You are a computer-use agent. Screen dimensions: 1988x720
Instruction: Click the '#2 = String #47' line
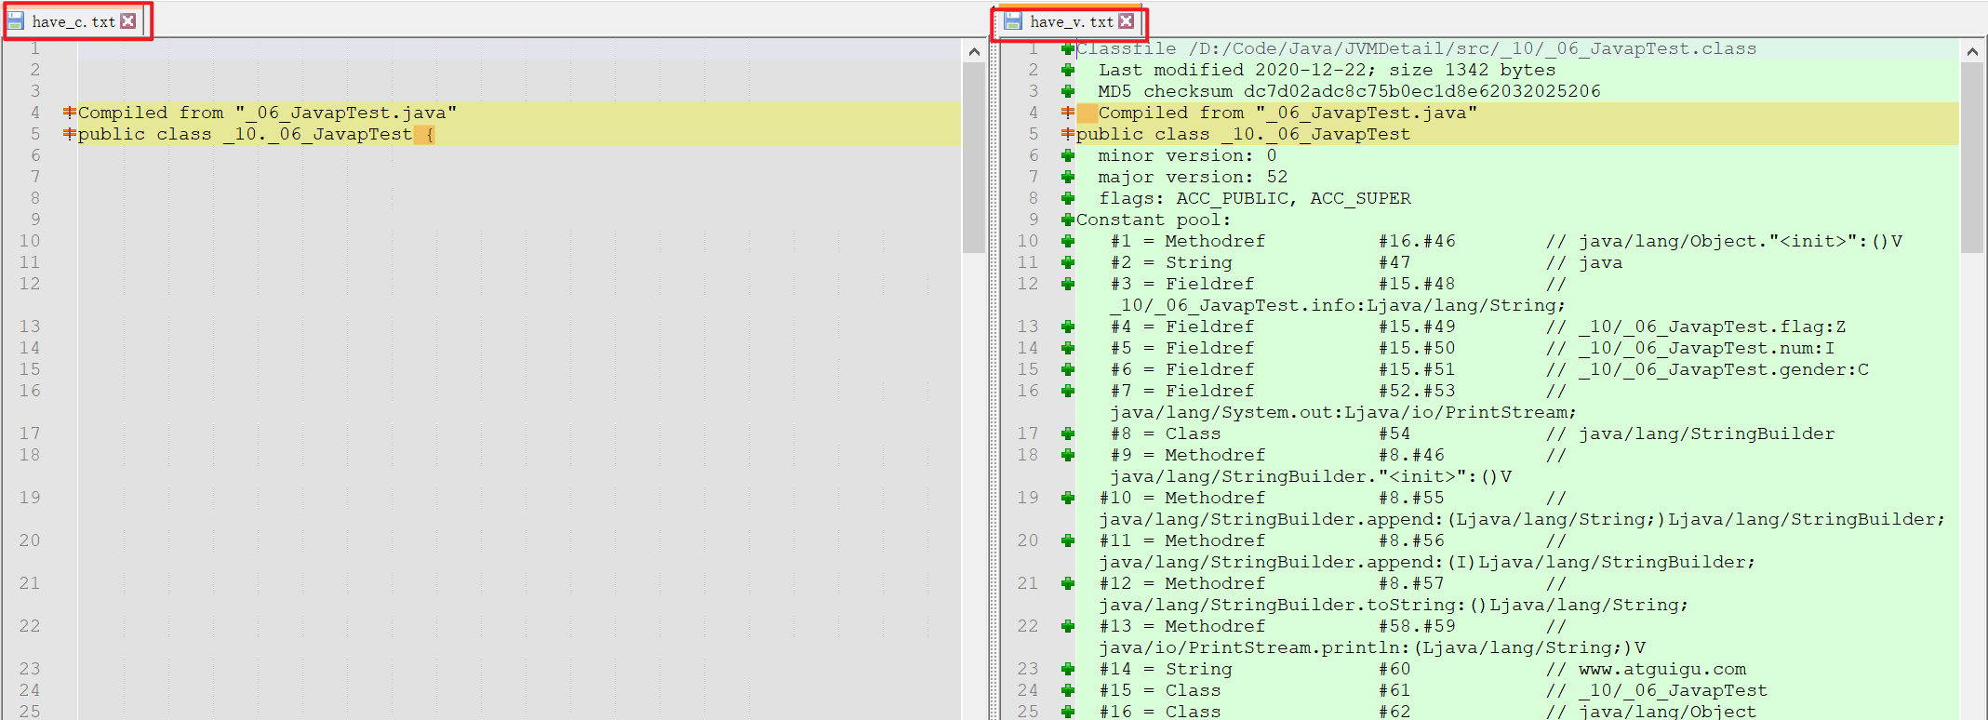1366,262
